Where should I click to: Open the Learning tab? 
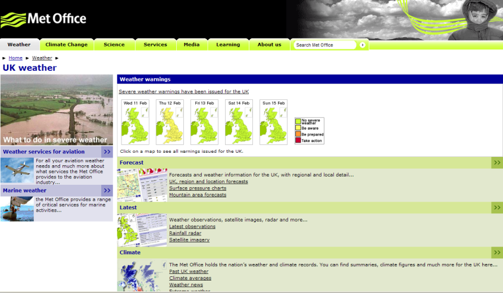[x=228, y=45]
